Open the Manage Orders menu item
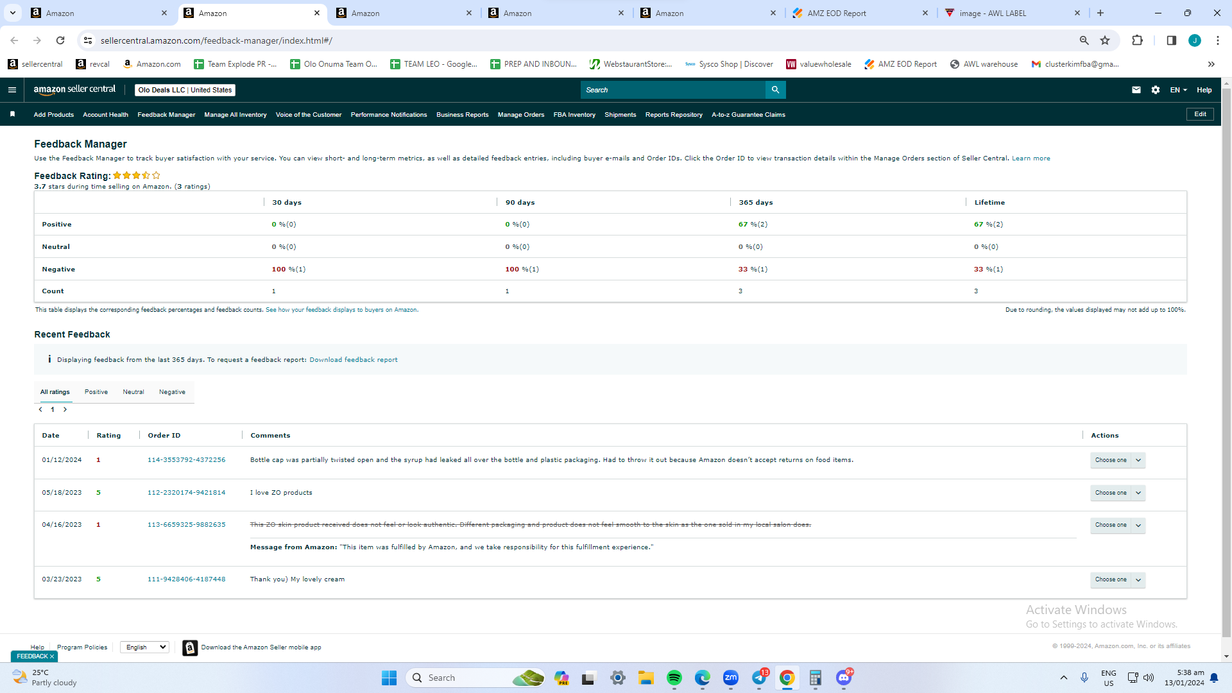 (521, 115)
